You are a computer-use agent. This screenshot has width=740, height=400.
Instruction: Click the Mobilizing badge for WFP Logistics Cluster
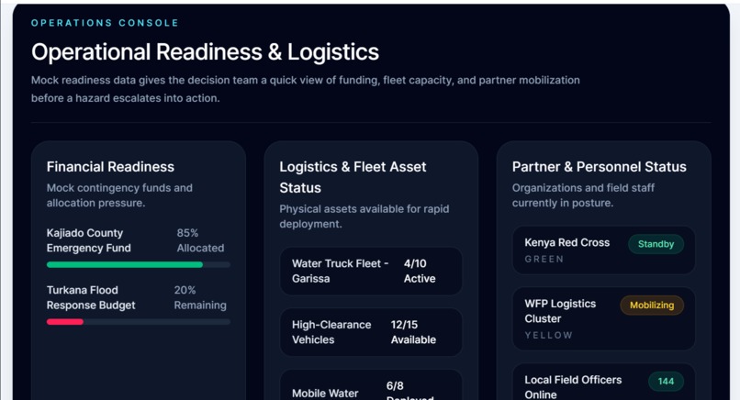(x=652, y=306)
